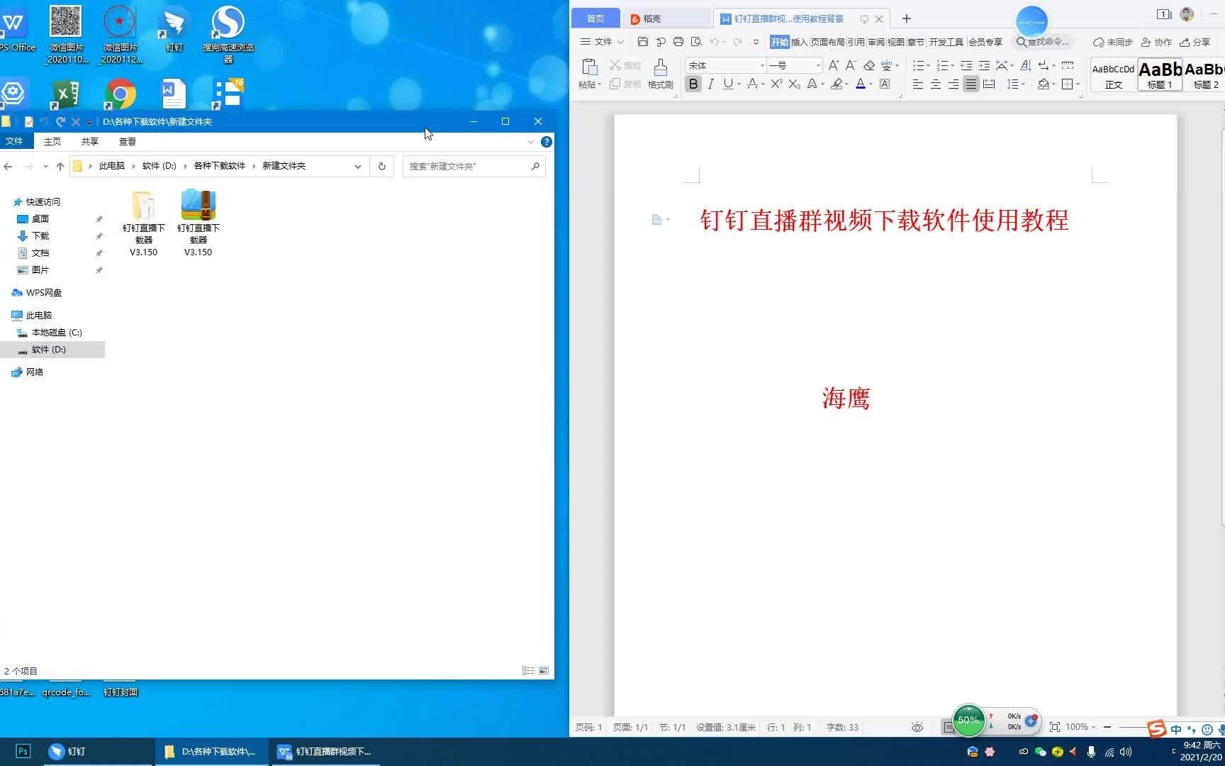
Task: Open font color dropdown arrow
Action: (x=871, y=84)
